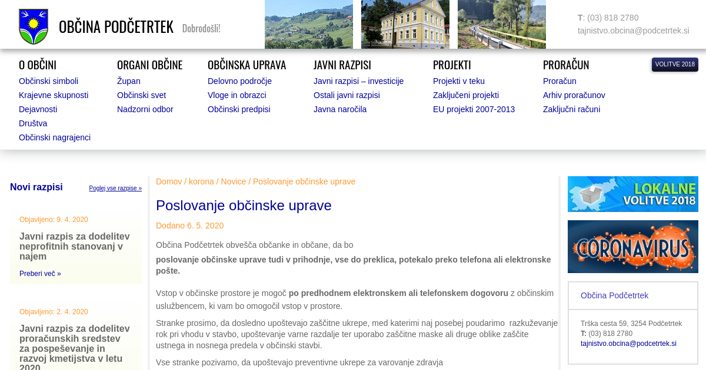
Task: Open EU projekti 2007-2013 page
Action: tap(474, 109)
